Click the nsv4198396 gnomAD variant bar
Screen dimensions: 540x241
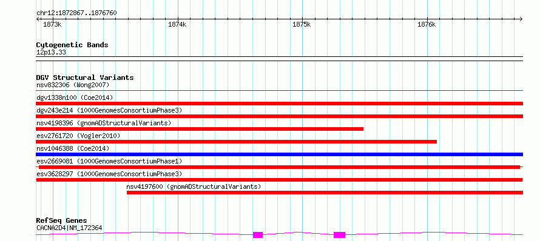pyautogui.click(x=200, y=129)
